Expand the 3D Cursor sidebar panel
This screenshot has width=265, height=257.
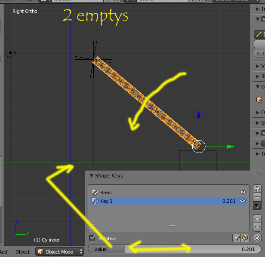(x=257, y=76)
